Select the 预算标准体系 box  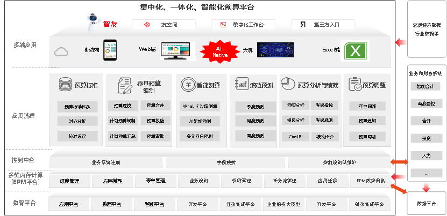pyautogui.click(x=77, y=107)
